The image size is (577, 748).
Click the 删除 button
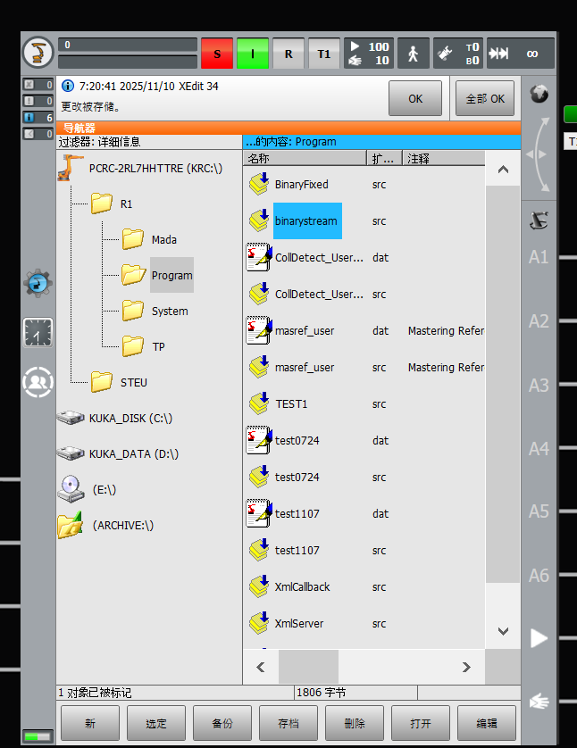355,723
